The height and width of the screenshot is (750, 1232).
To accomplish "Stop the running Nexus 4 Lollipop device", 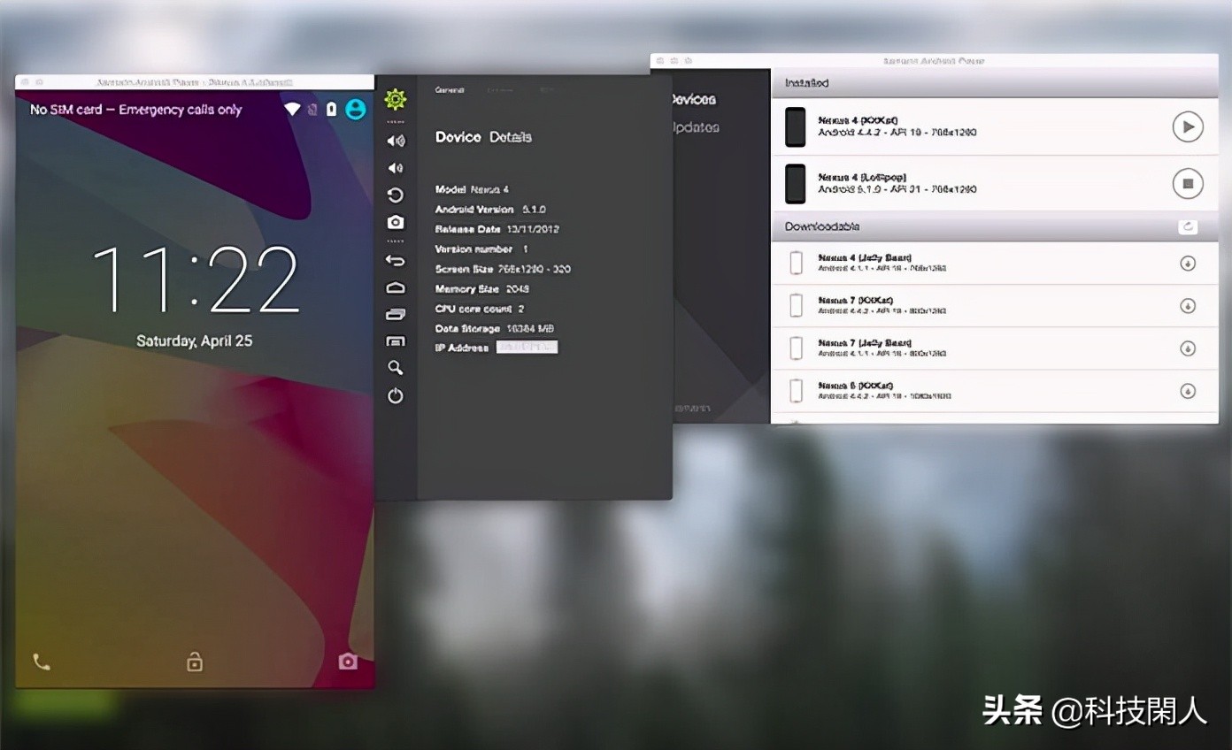I will (x=1188, y=184).
